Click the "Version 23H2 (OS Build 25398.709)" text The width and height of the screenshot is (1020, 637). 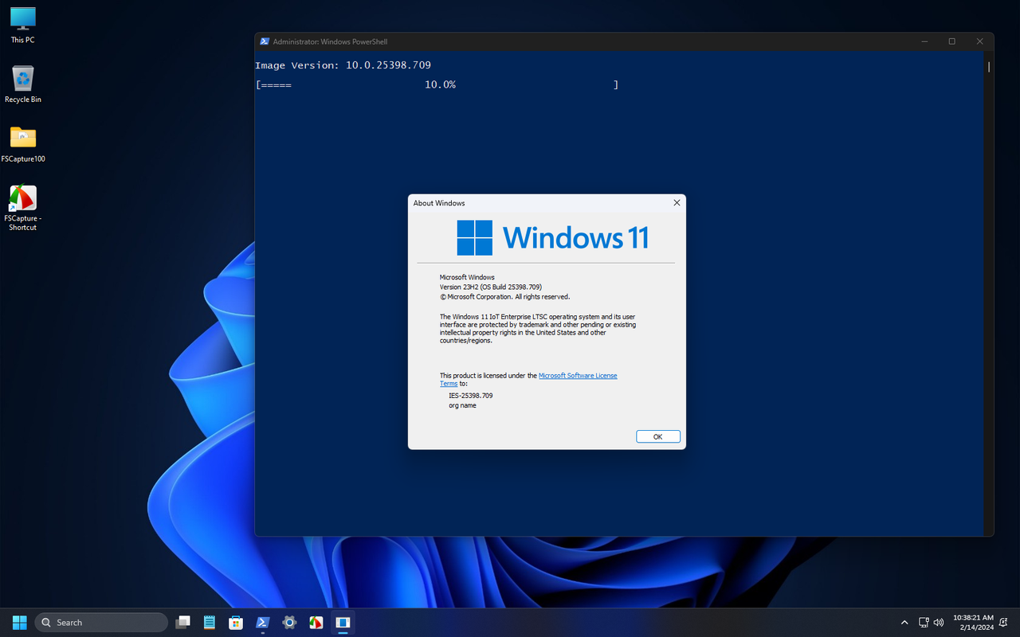[491, 287]
